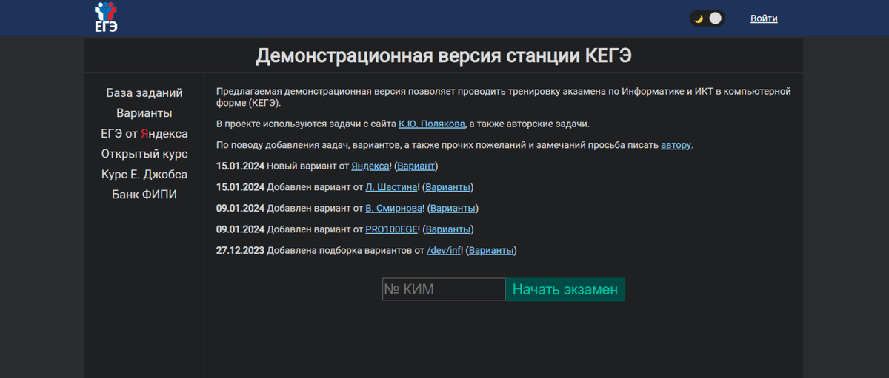The image size is (889, 378).
Task: Open the Яндекса news link
Action: point(370,166)
